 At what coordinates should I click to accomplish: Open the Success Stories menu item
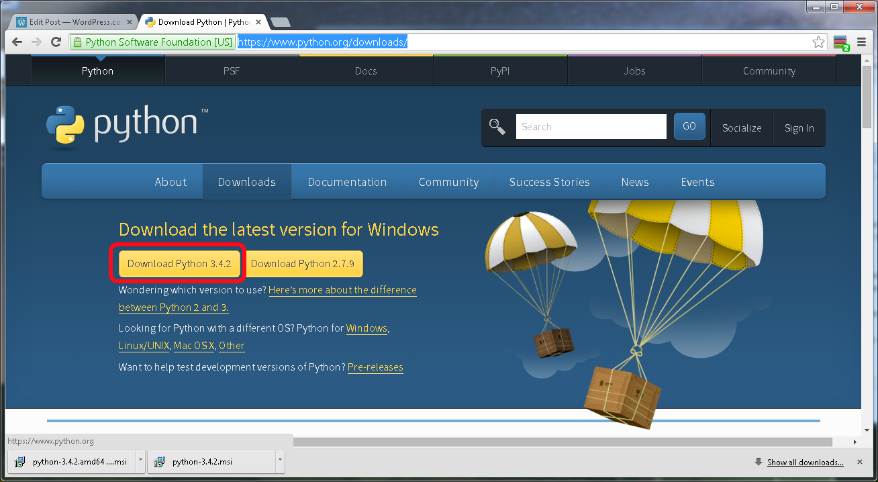pos(549,182)
